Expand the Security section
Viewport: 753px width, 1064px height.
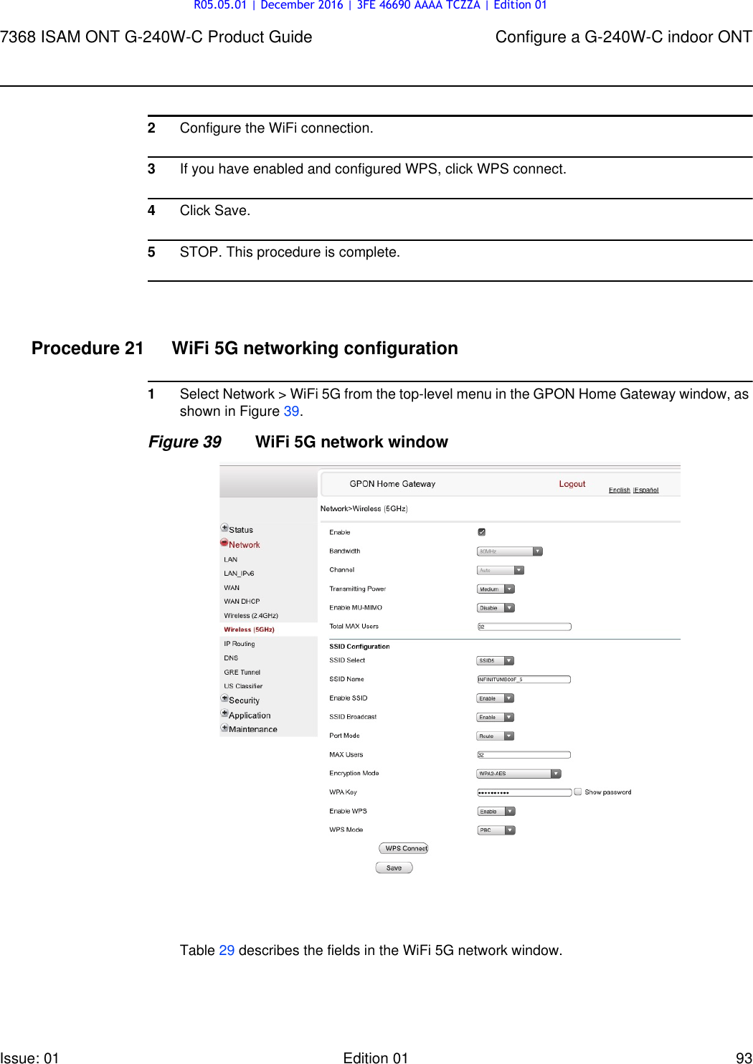(224, 699)
